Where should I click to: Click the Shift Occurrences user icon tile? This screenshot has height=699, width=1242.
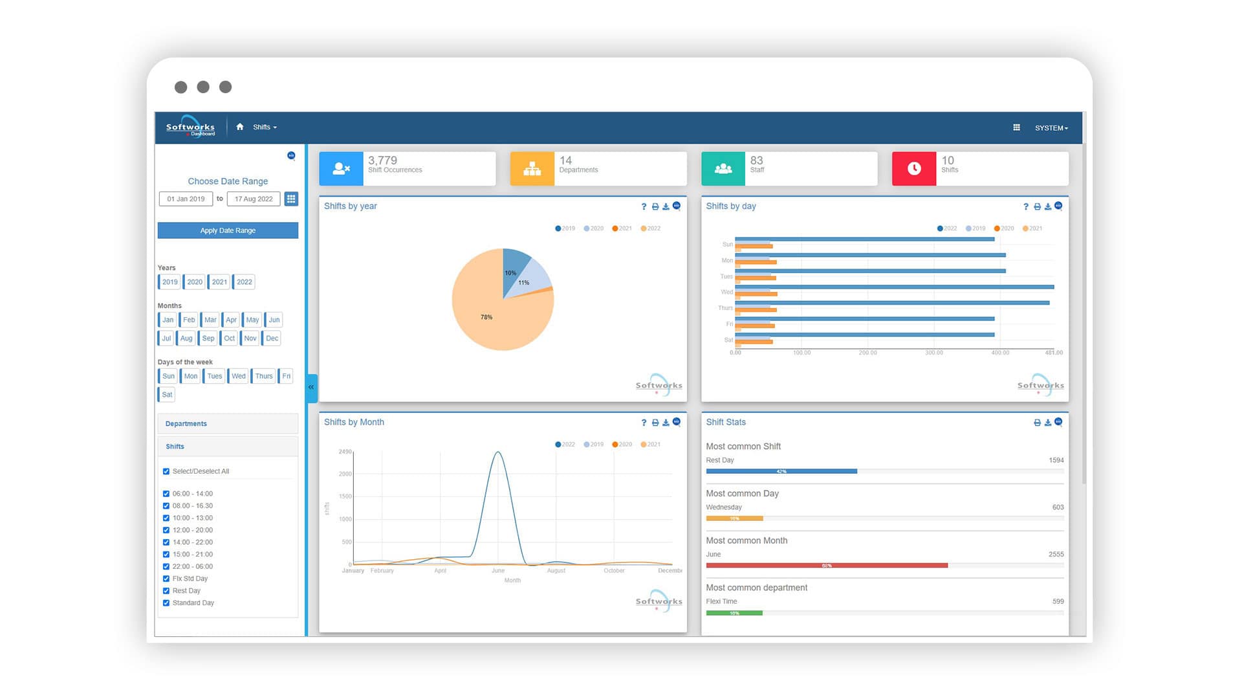pyautogui.click(x=341, y=169)
